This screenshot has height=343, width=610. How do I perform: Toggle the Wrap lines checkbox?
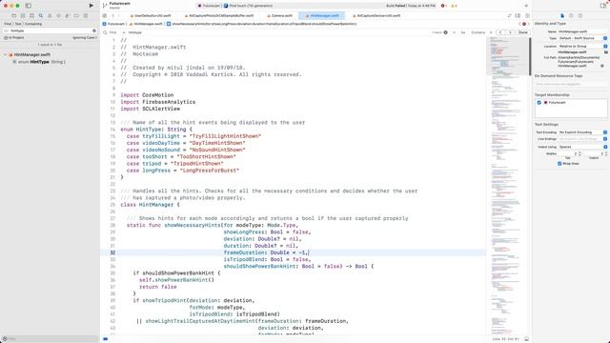click(559, 164)
